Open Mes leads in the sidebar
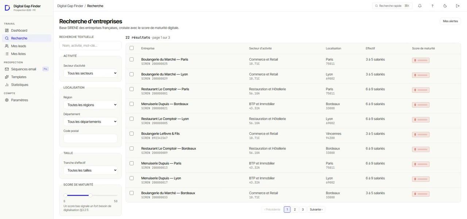This screenshot has width=467, height=219. pos(27,46)
